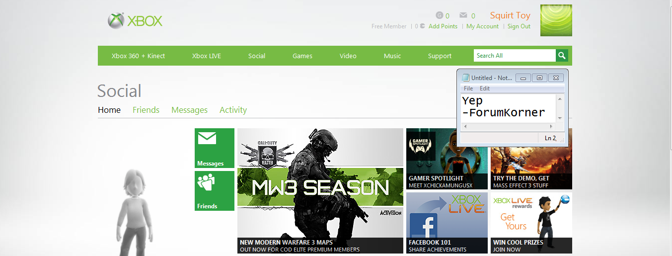Switch to the Messages tab

pos(189,110)
